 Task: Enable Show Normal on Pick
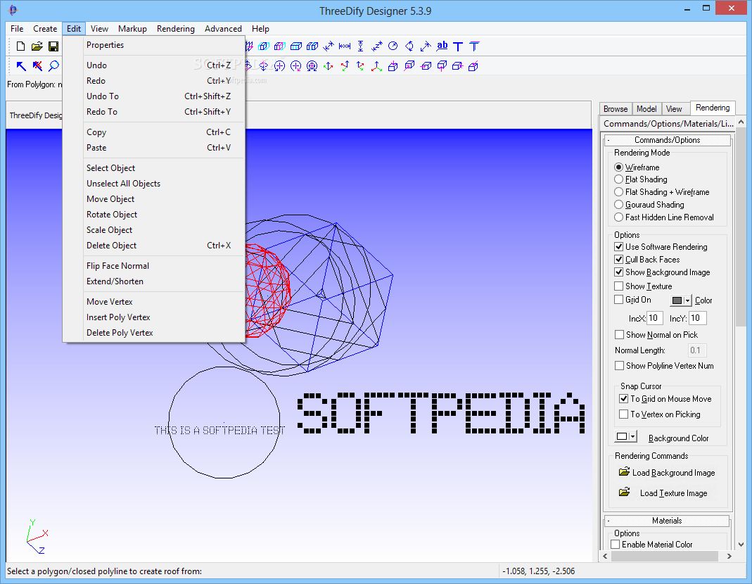[619, 334]
